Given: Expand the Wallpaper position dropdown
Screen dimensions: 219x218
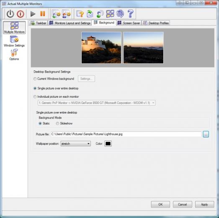Looking at the screenshot, I should click(75, 144).
